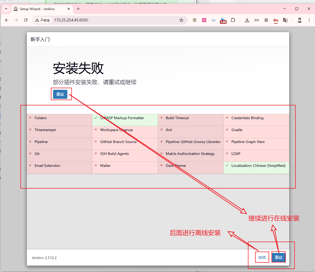
Task: Click the Credentials Binding plugin entry
Action: 256,120
